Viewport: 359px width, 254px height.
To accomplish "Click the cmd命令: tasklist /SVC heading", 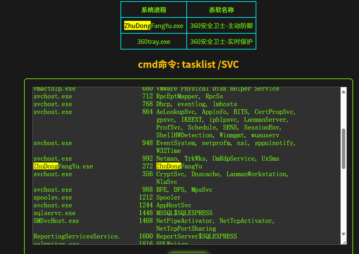I will 189,64.
